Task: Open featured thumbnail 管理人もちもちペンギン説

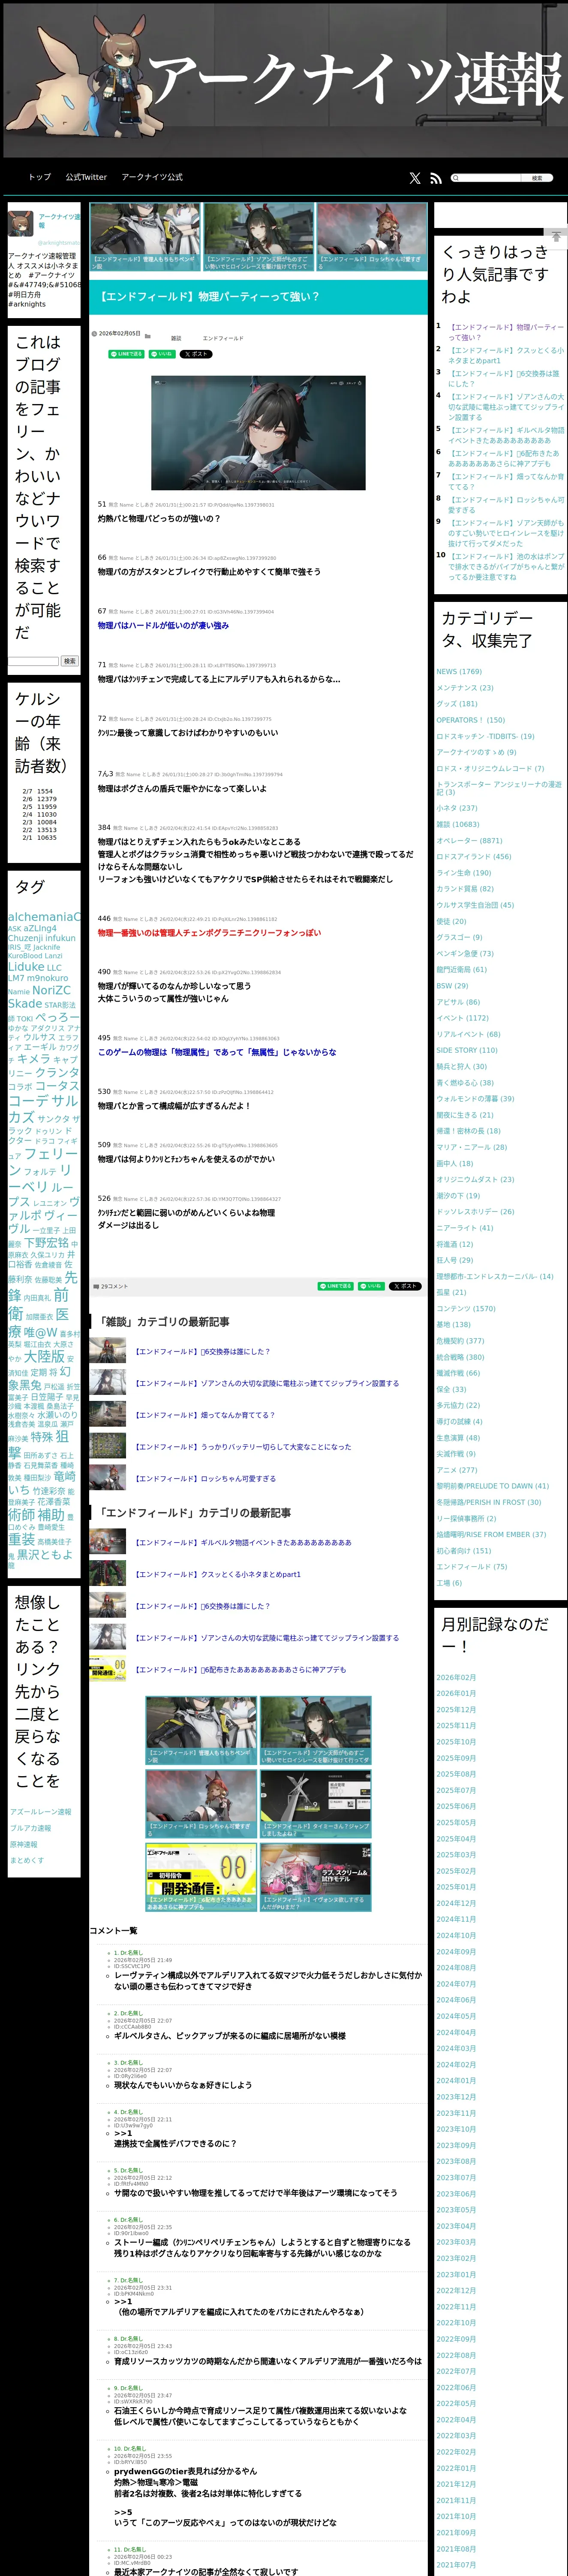Action: click(x=146, y=236)
